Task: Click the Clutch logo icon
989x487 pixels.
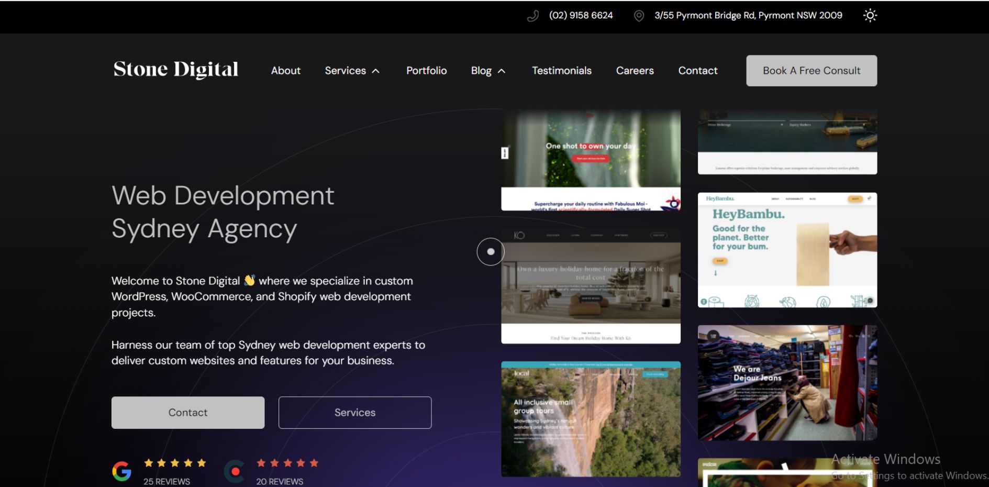Action: [235, 471]
